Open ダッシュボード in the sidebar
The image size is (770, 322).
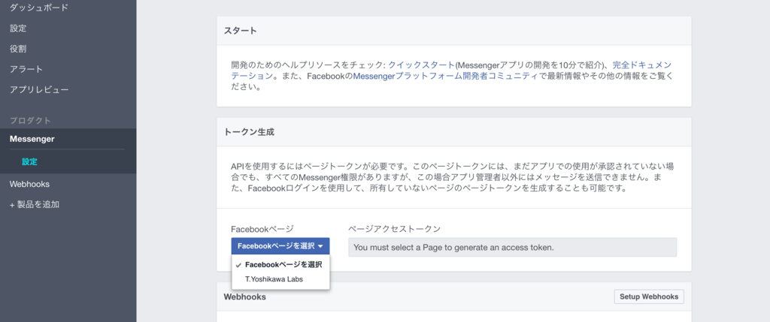pos(38,8)
